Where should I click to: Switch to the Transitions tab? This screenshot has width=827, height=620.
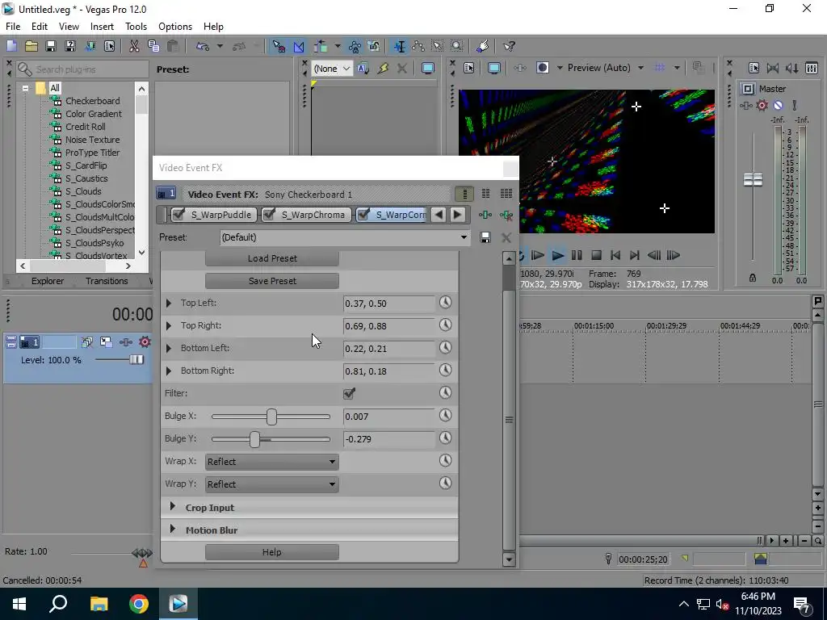point(107,281)
